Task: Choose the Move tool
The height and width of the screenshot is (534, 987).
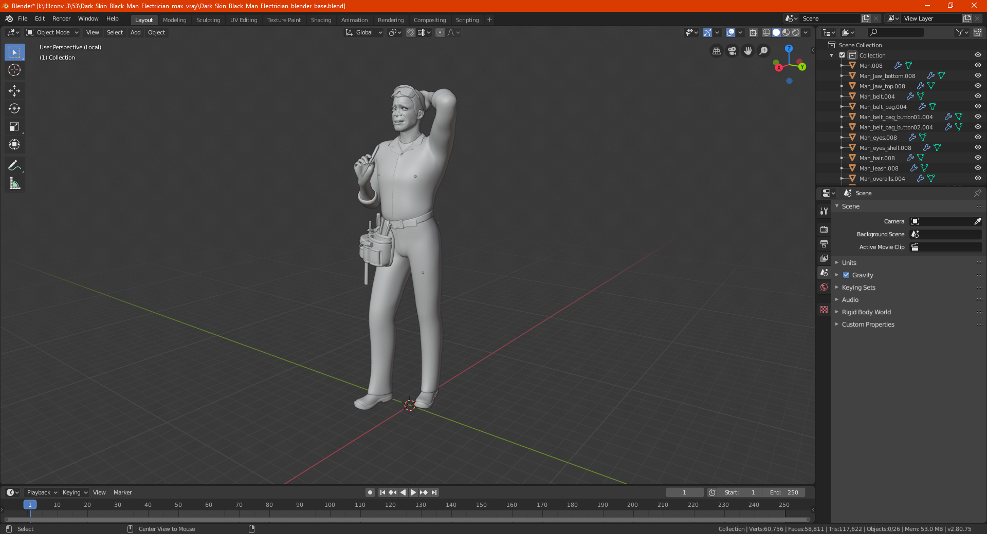Action: coord(14,91)
